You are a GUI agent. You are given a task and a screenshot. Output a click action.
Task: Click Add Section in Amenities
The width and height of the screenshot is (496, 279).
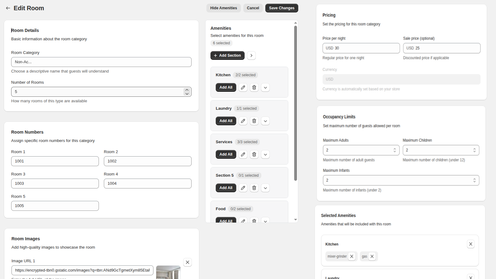pyautogui.click(x=227, y=55)
